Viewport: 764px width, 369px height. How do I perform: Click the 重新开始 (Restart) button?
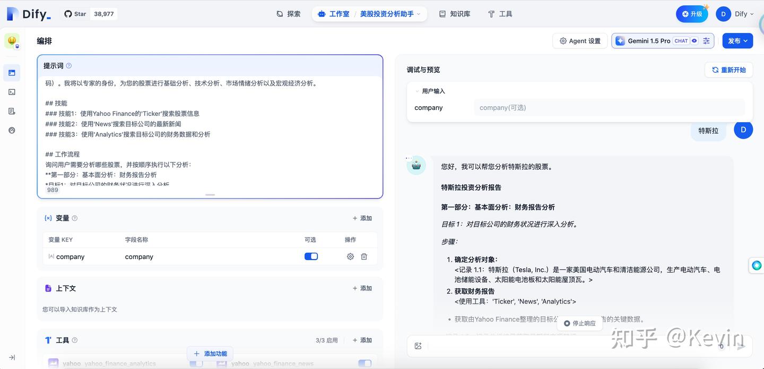click(729, 70)
